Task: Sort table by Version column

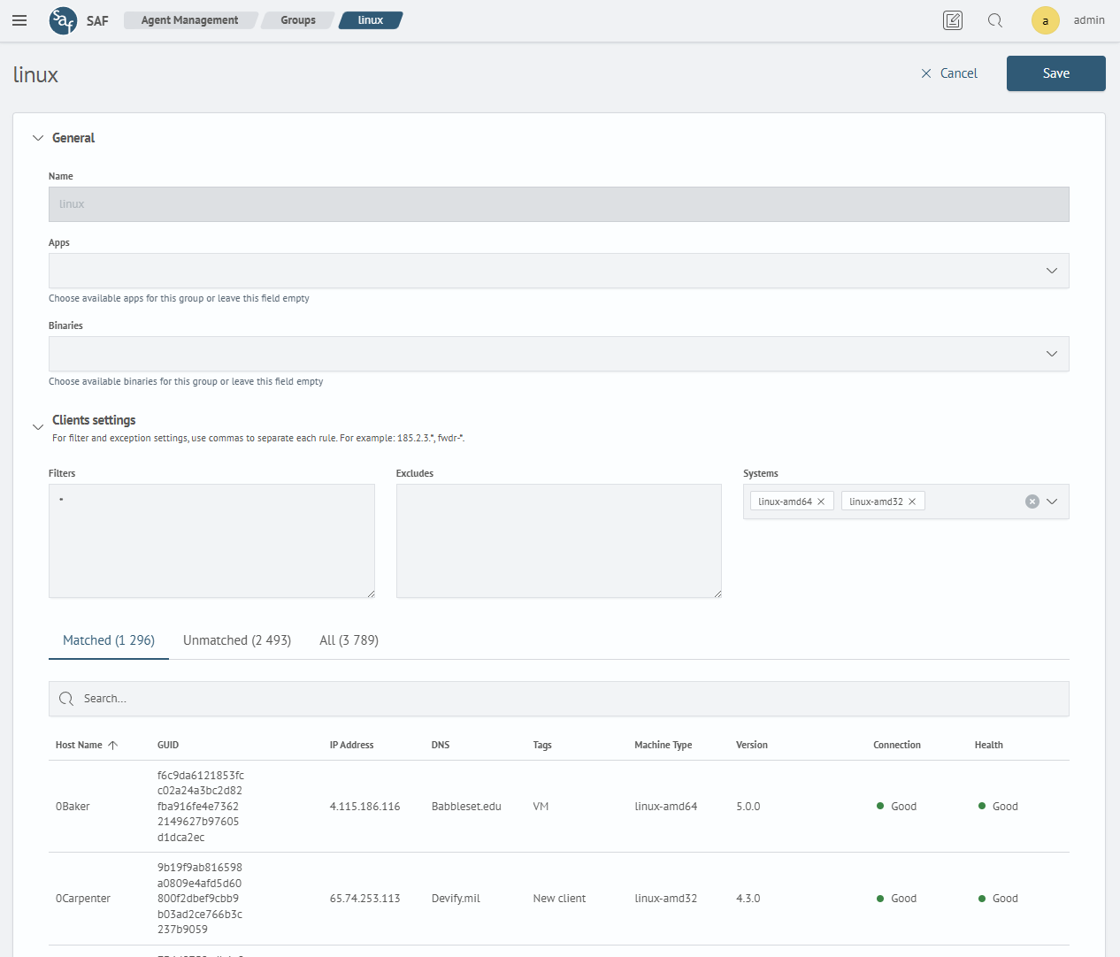Action: [x=752, y=745]
